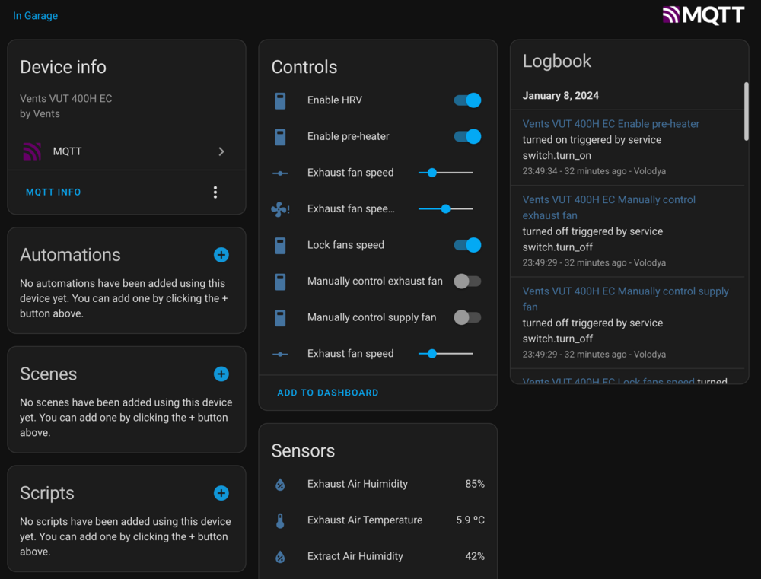Open the MQTT integration overflow menu (three dots)
761x579 pixels.
pyautogui.click(x=215, y=192)
